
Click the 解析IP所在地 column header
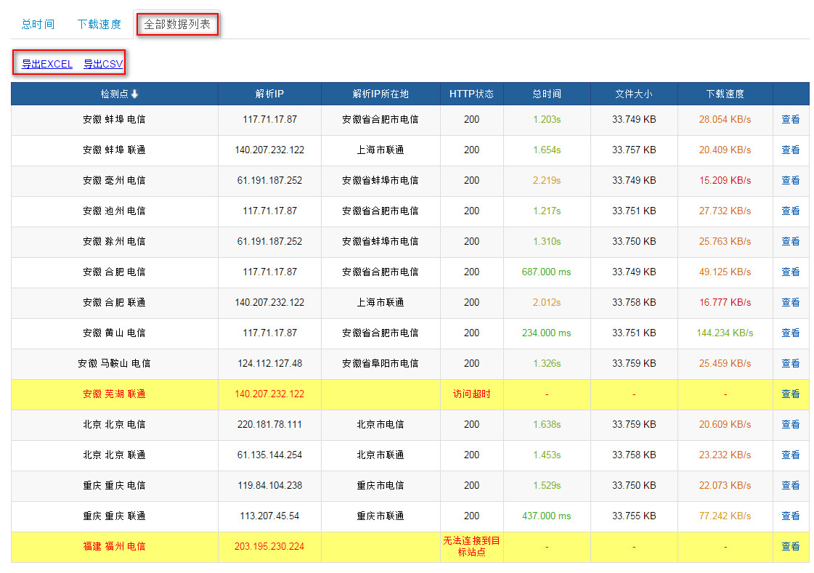(x=380, y=94)
